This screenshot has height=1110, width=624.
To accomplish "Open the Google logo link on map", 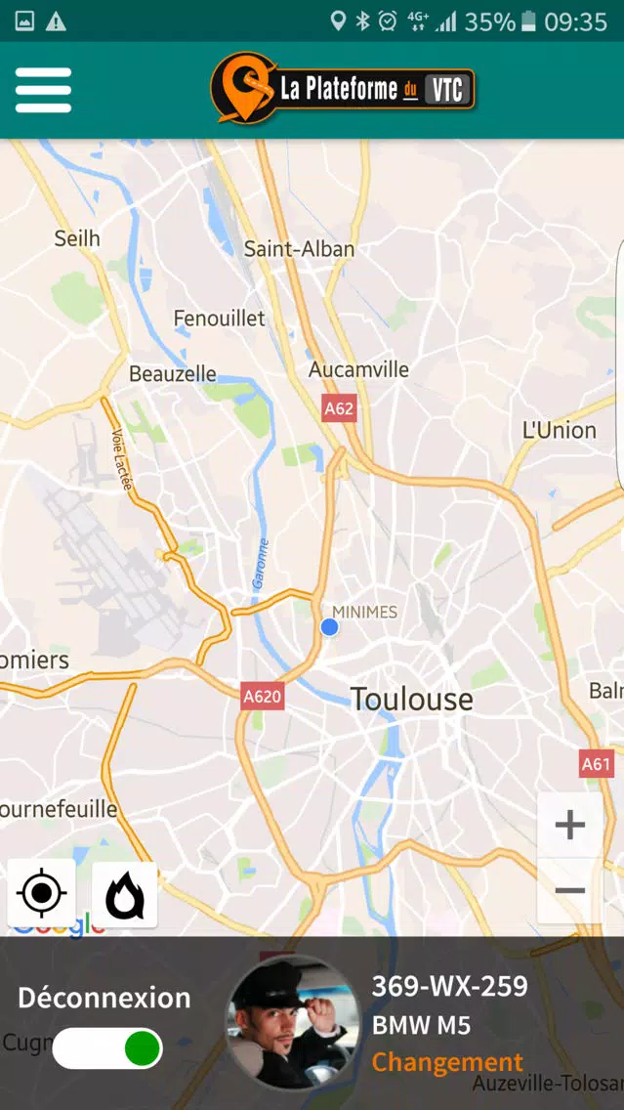I will click(x=59, y=924).
